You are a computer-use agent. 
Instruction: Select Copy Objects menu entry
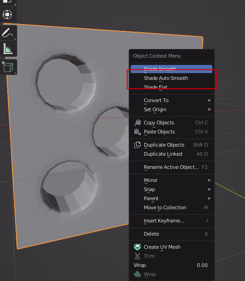[171, 123]
